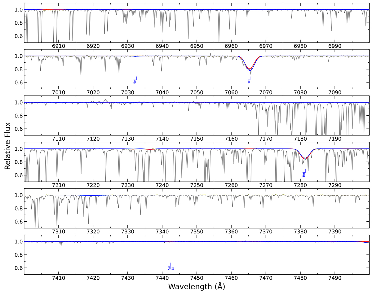Click the HeI line label near 7281 Å
The image size is (372, 292).
point(304,173)
